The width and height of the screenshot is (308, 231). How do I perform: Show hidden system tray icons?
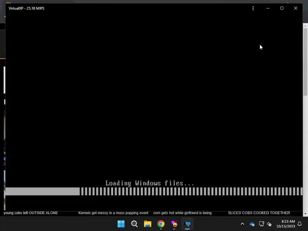(x=242, y=224)
